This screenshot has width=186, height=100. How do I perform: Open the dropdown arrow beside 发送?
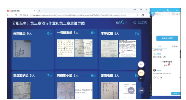(x=180, y=94)
